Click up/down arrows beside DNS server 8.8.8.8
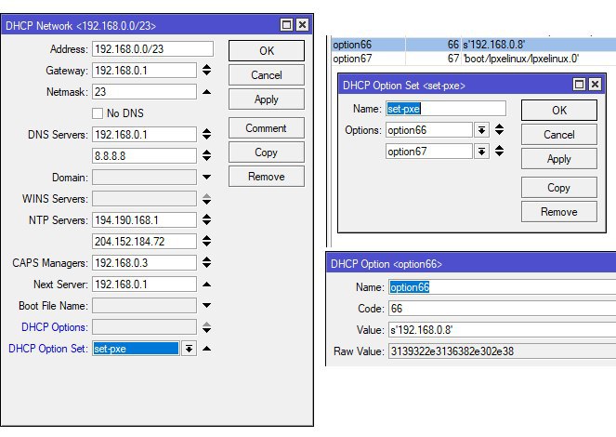The image size is (616, 437). pyautogui.click(x=206, y=155)
